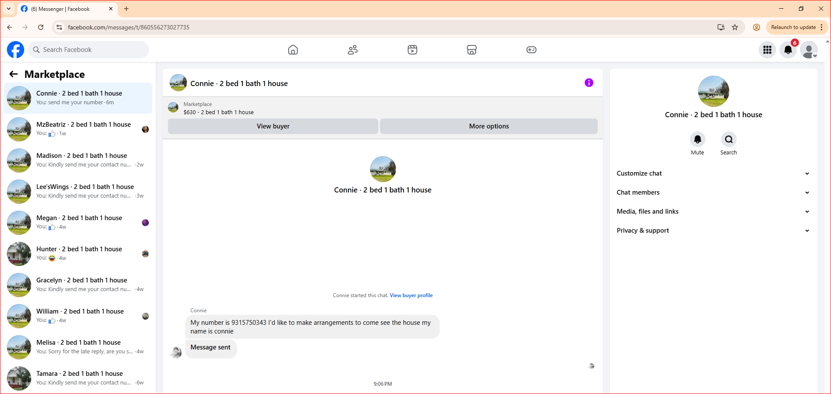Click the Messenger | Facebook browser tab
This screenshot has height=394, width=831.
67,9
